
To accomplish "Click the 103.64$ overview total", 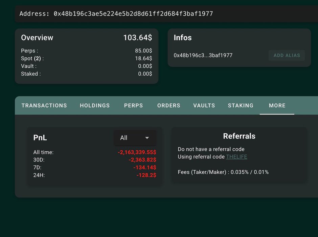I will click(x=137, y=38).
